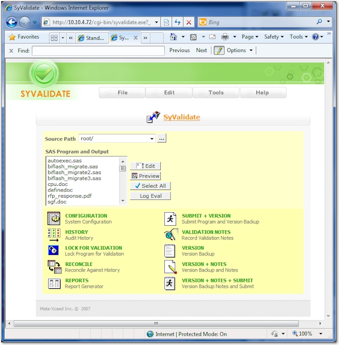Expand the Bing search provider dropdown
340x346 pixels.
(329, 22)
